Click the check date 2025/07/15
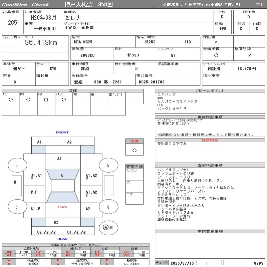Screen dimensions: 267x267 182,263
